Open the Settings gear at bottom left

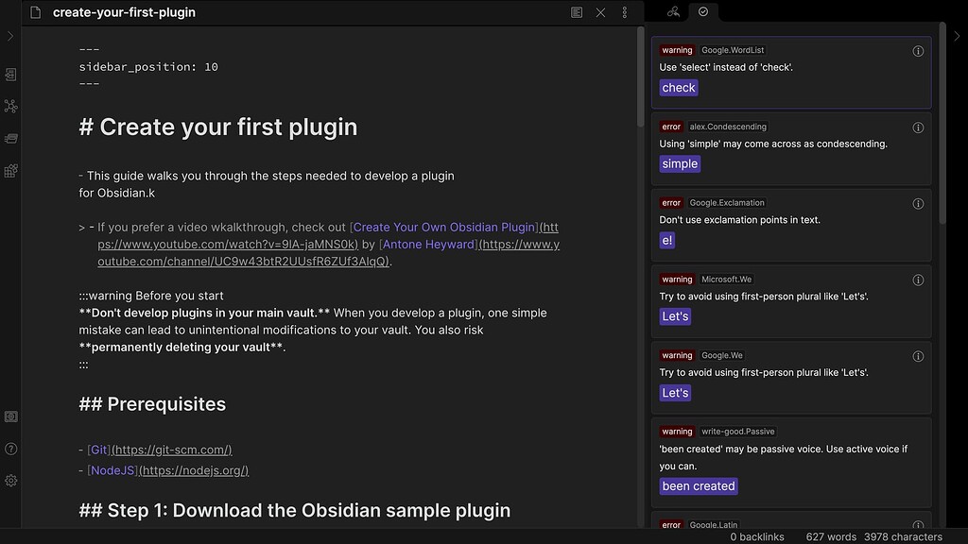tap(10, 480)
